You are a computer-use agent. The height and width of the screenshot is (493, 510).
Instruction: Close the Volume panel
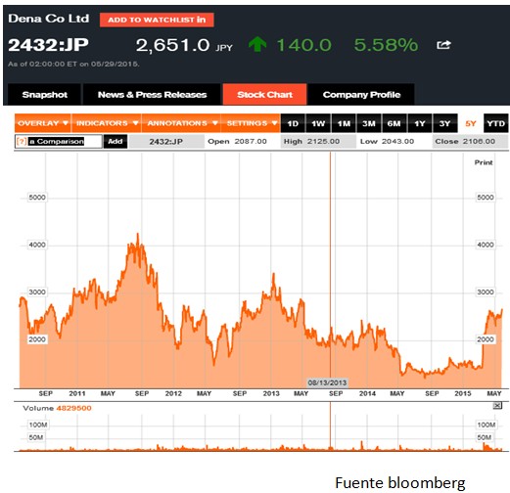tap(497, 406)
